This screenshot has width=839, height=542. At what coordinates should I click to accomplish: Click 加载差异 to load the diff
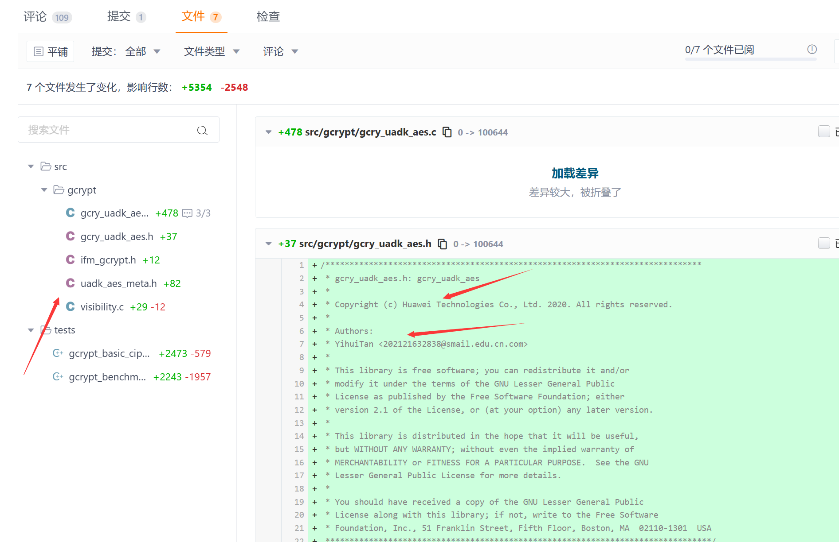click(x=575, y=173)
